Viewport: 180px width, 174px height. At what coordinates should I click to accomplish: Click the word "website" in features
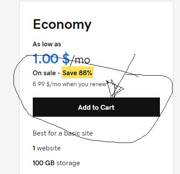(49, 148)
